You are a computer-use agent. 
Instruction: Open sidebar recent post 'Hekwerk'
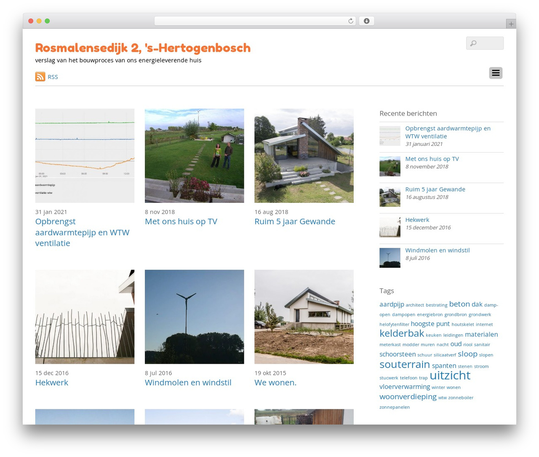[x=417, y=220]
